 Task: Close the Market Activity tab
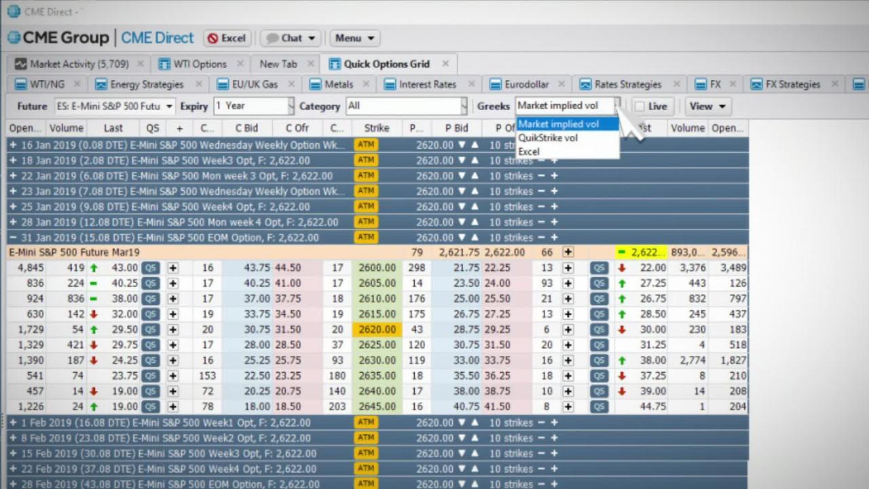tap(141, 64)
